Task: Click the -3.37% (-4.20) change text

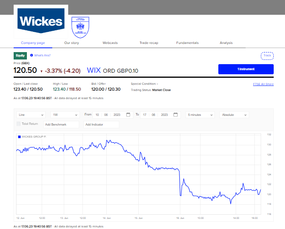Action: 62,71
